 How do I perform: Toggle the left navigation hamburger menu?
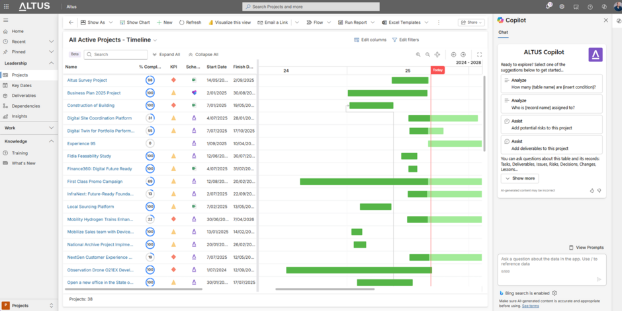click(x=6, y=20)
